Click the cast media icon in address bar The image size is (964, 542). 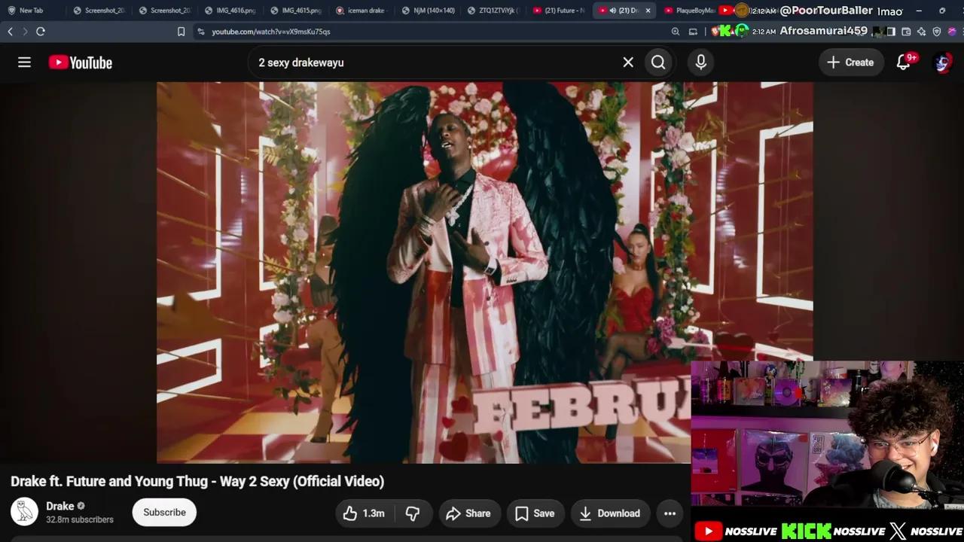693,32
